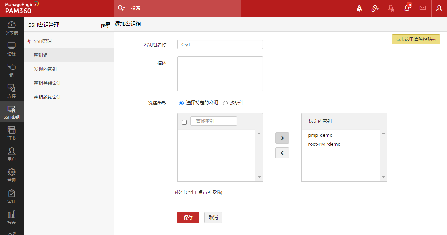Tick the select-all checkbox beside key search
The image size is (447, 235).
tap(184, 122)
